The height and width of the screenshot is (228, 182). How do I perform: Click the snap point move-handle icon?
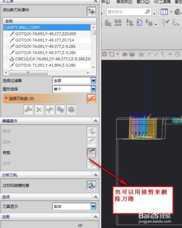pos(141,54)
